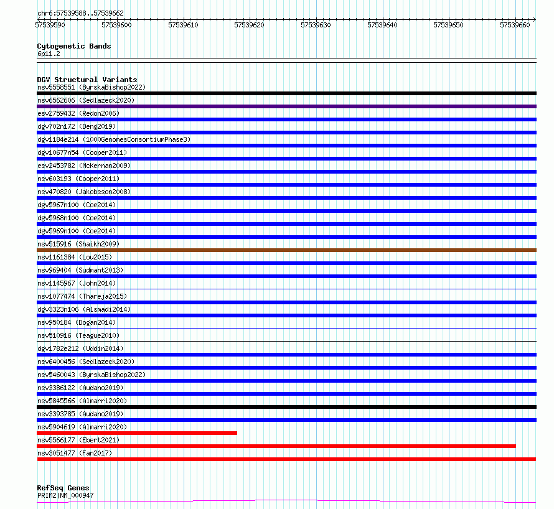Screen dimensions: 554x509
Task: Open the nsv510916 (Teague2010) label
Action: 78,335
